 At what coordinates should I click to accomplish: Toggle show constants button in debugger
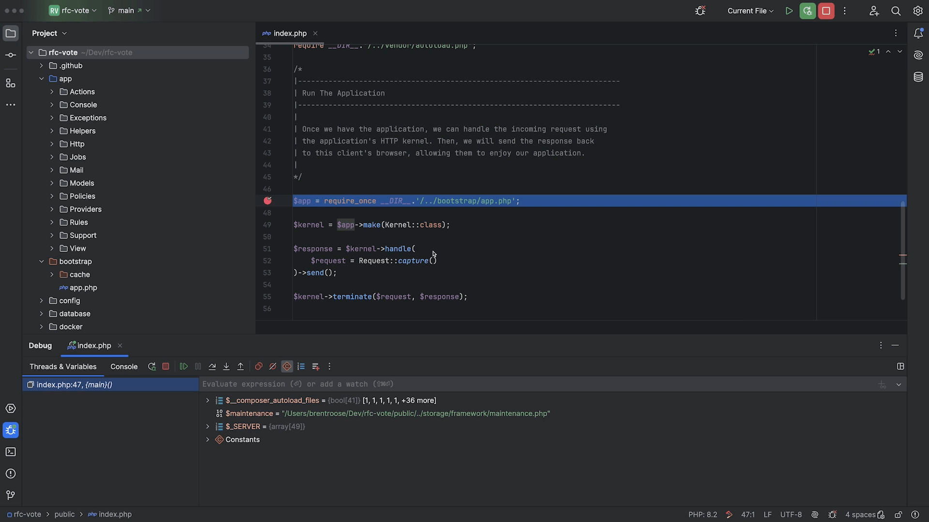(287, 367)
